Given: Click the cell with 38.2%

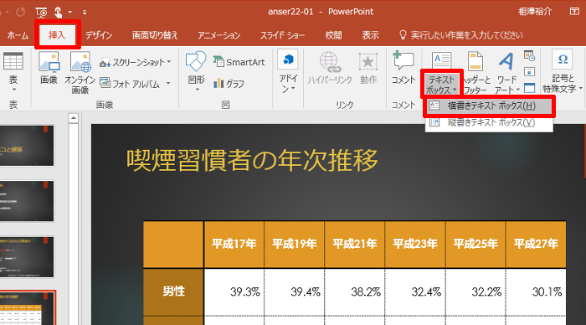Looking at the screenshot, I should tap(355, 291).
